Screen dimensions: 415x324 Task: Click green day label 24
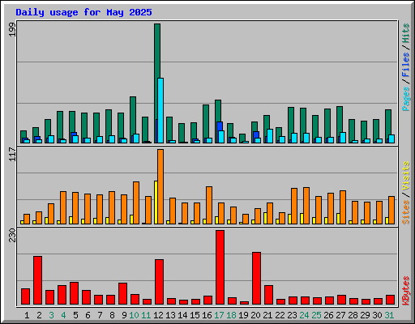click(x=304, y=315)
